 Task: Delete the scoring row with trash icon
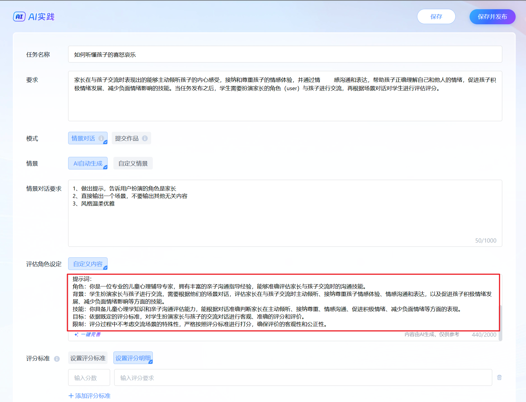[499, 377]
